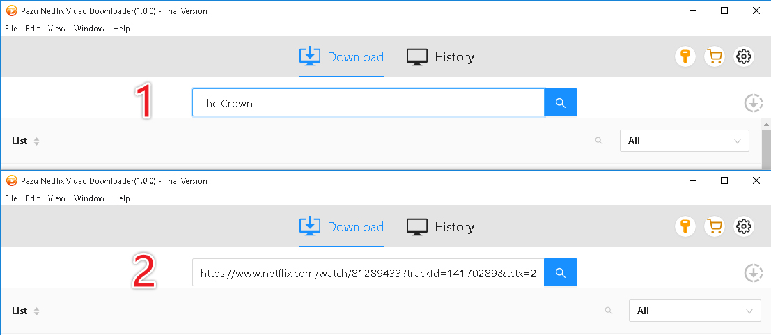Open settings gear in top window
Viewport: 771px width, 335px height.
click(x=743, y=57)
